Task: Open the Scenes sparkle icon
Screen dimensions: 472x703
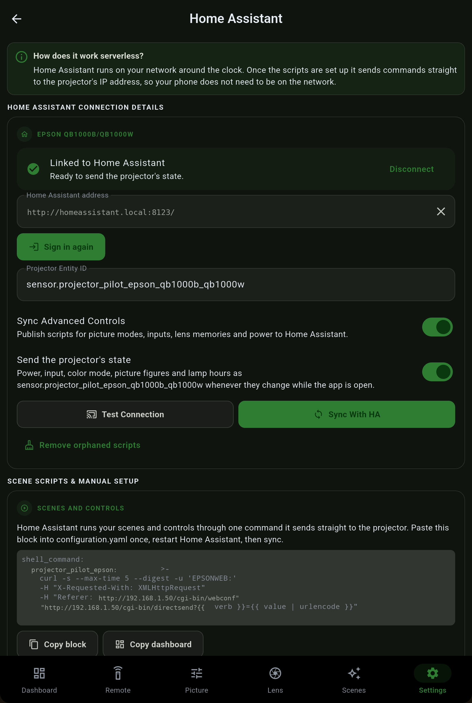Action: coord(354,673)
